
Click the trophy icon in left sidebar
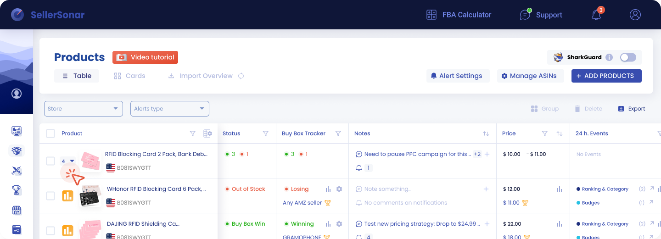click(x=17, y=190)
